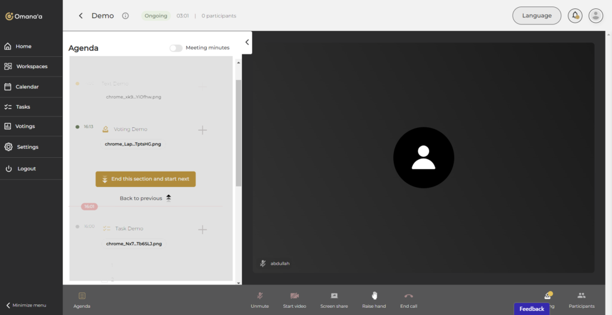
Task: Expand Task Demo with its plus icon
Action: pos(203,230)
